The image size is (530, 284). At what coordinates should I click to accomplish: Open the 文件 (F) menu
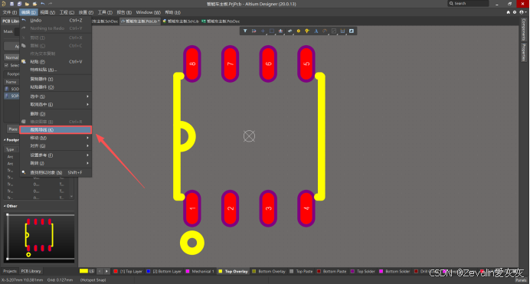point(9,12)
